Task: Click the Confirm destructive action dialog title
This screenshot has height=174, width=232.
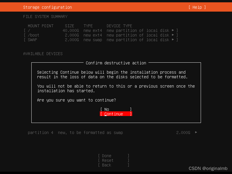Action: [116, 63]
